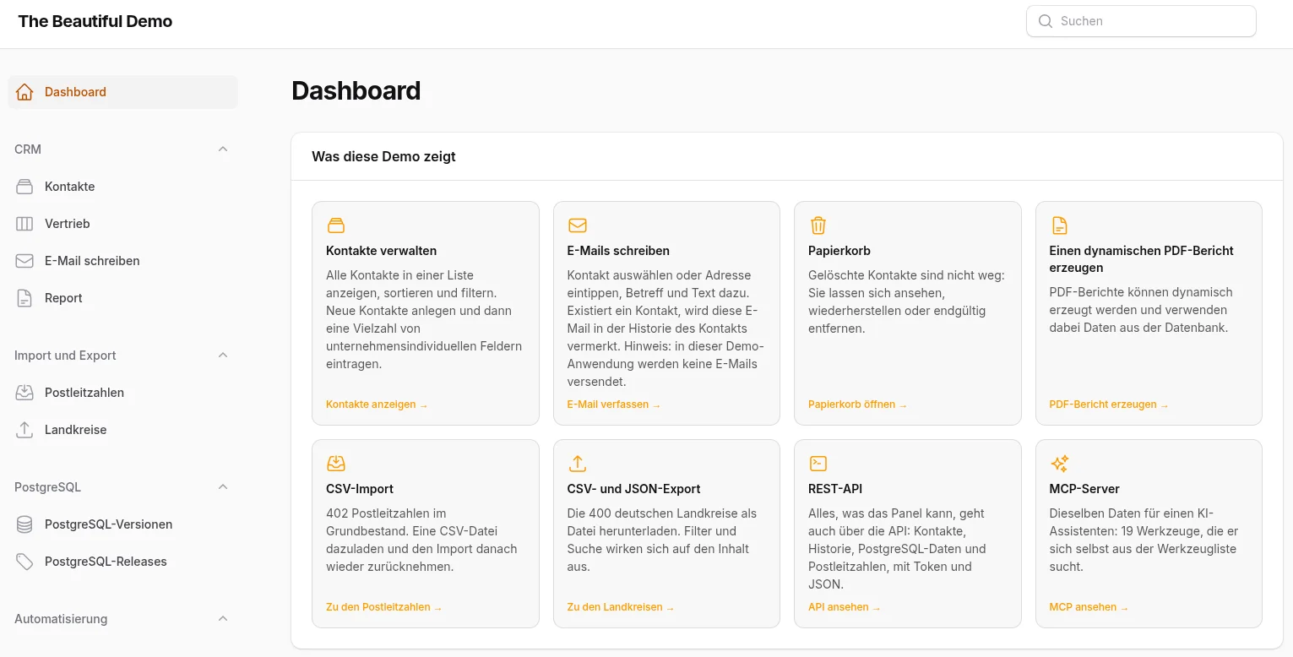Select Dashboard in the sidebar
Screen dimensions: 1293x657
[x=123, y=92]
